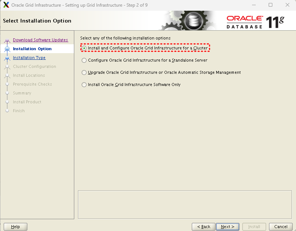Open the Download Software Updates step link
Screen dimensions: 296x231
[x=40, y=40]
